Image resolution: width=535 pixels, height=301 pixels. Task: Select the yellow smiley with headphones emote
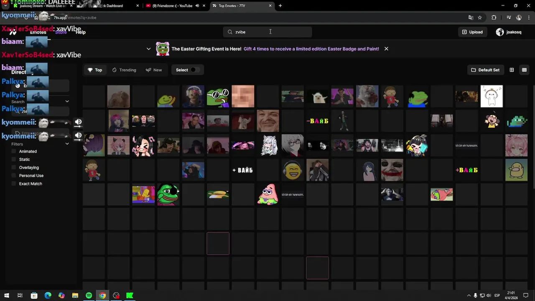coord(293,170)
